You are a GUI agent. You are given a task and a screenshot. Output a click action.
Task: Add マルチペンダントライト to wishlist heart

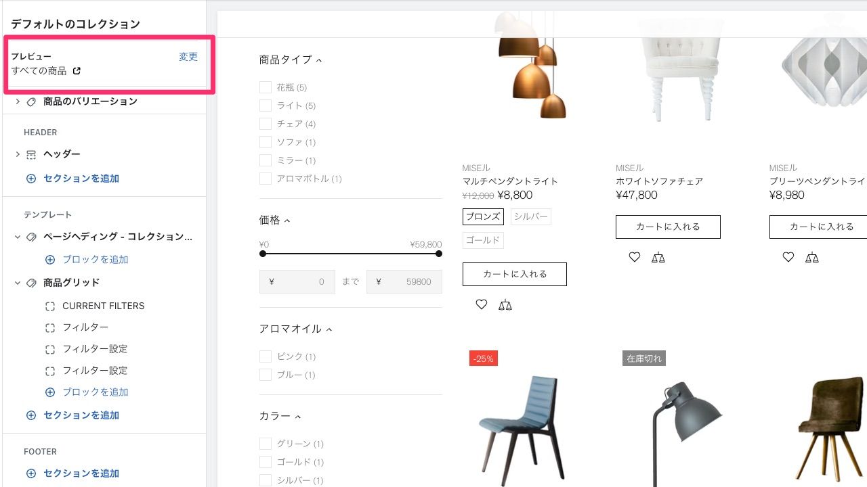click(x=482, y=305)
